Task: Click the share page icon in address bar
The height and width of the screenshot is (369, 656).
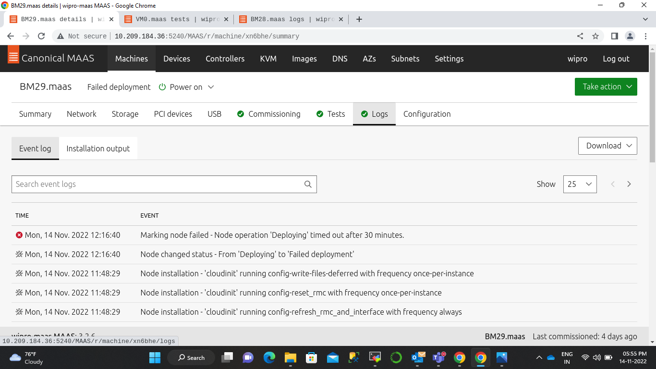Action: 580,36
